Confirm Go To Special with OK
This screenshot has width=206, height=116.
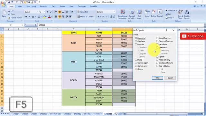click(x=157, y=78)
